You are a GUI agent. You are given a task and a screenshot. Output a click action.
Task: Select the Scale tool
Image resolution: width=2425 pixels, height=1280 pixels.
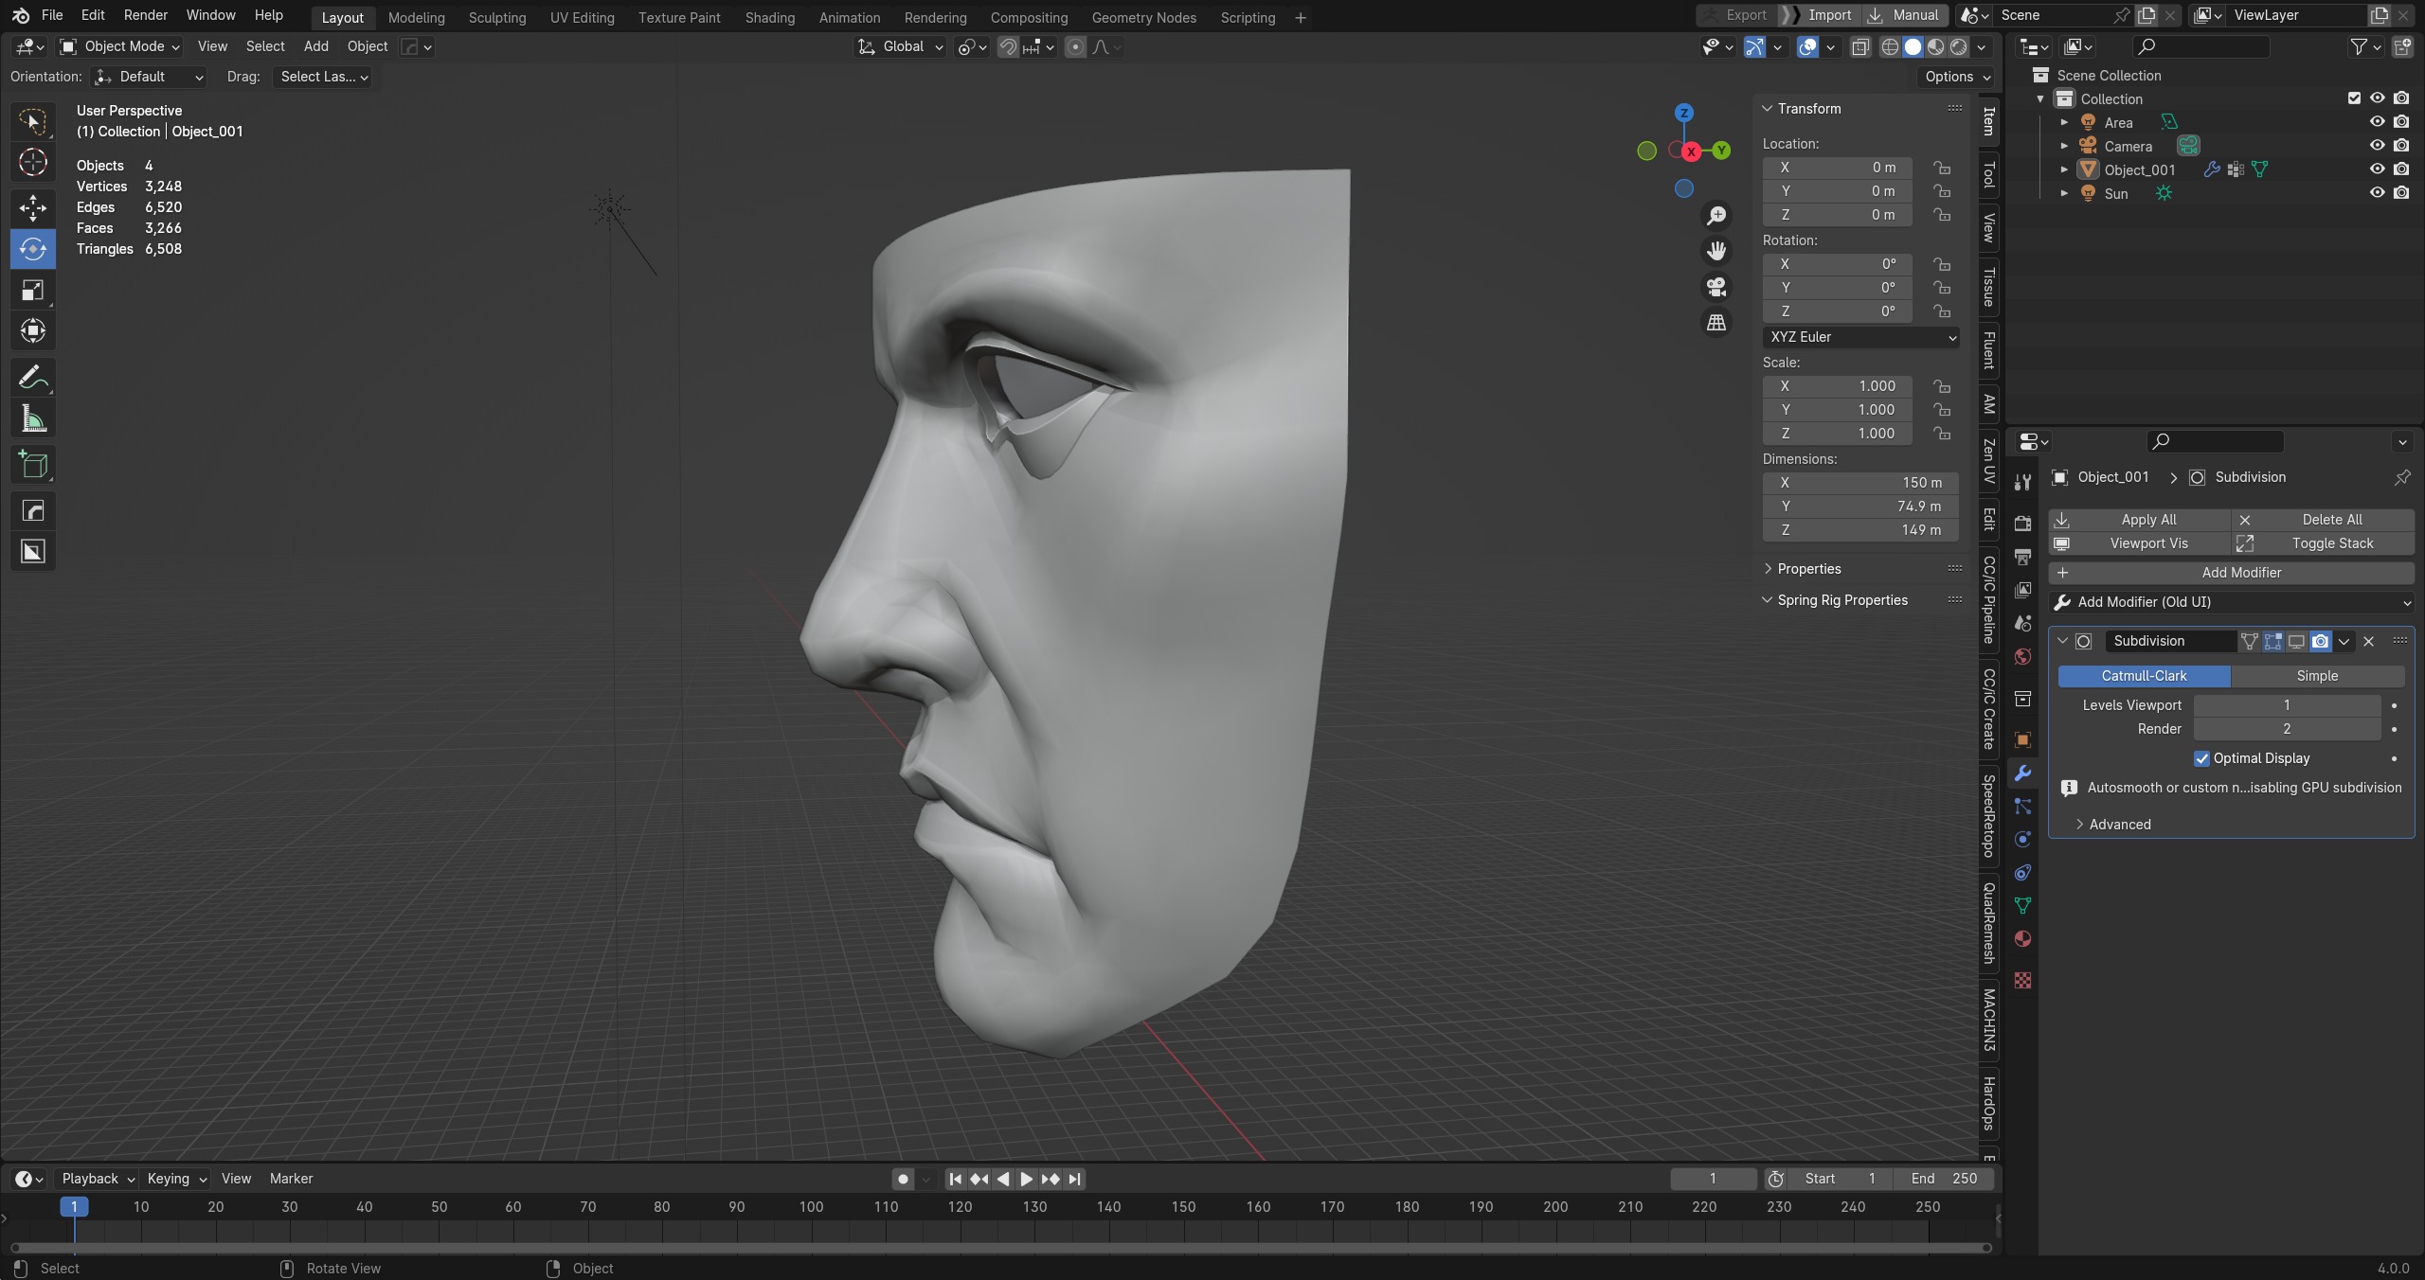[x=33, y=290]
